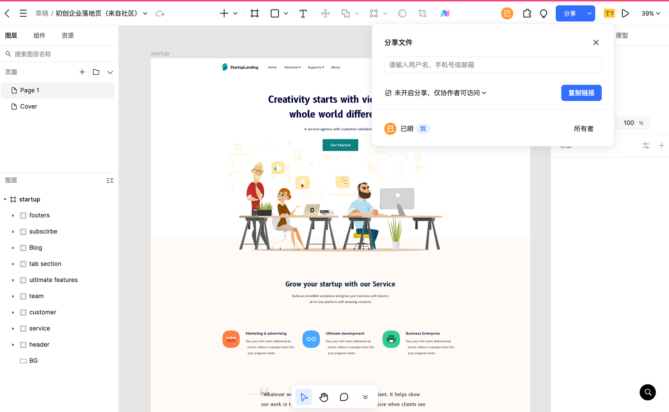Add a new page with plus icon
This screenshot has width=669, height=412.
pos(82,72)
